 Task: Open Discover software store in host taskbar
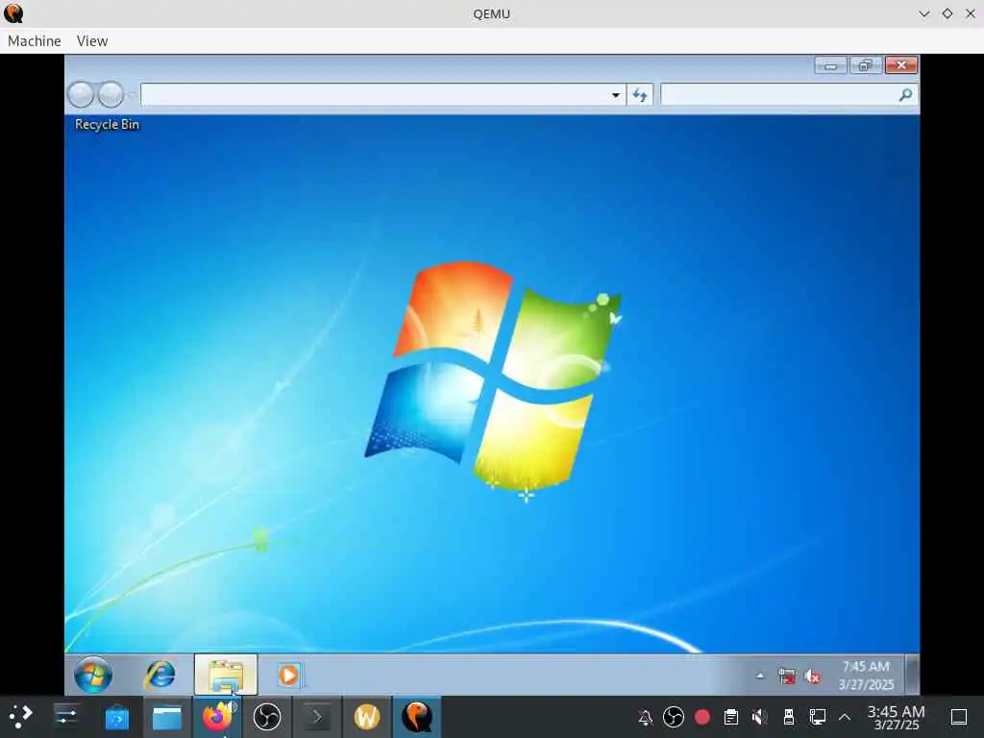pyautogui.click(x=116, y=717)
